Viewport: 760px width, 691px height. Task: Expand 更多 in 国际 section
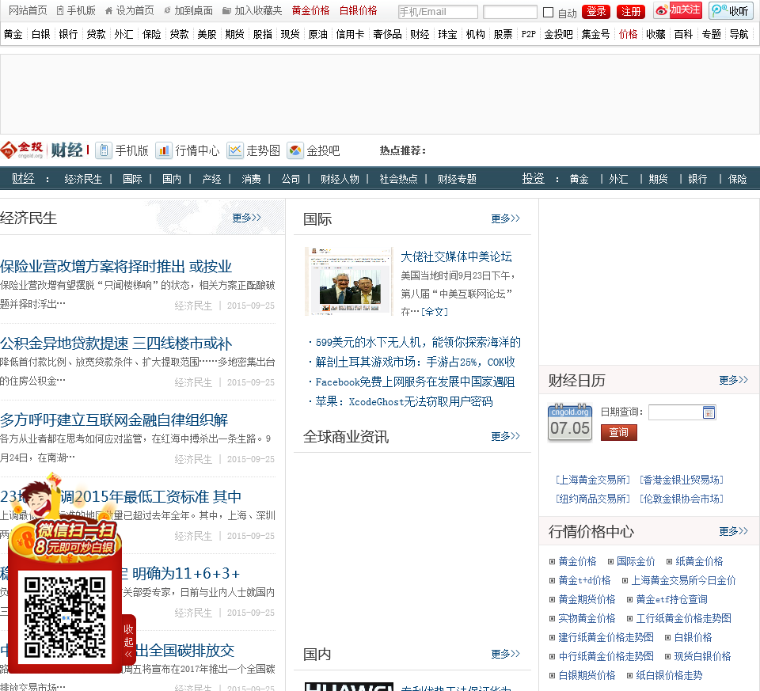(x=506, y=218)
